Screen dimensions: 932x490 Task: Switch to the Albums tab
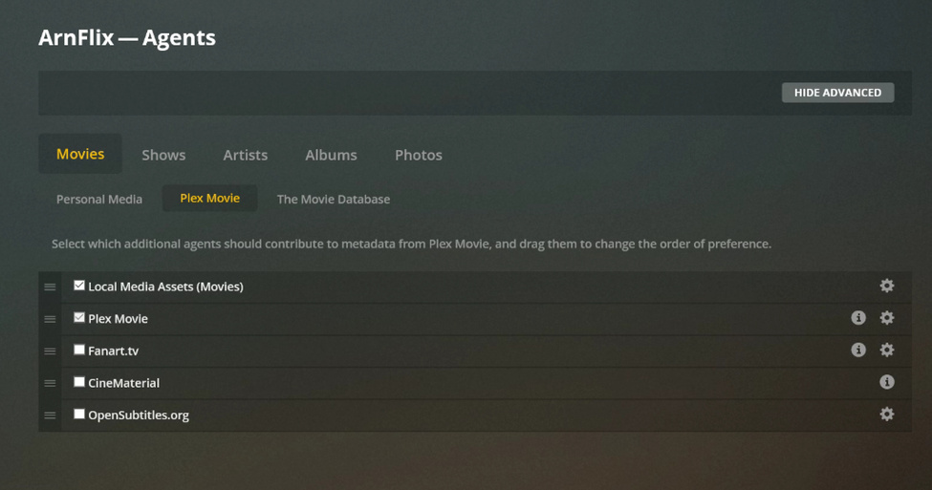(331, 155)
